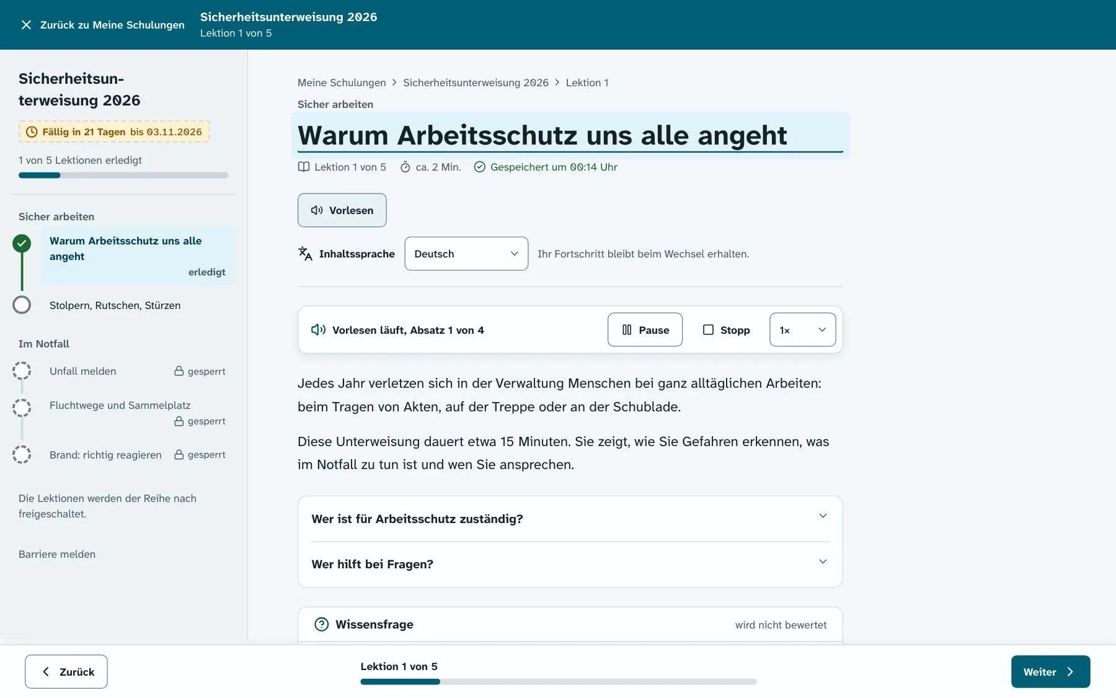Click the question mark icon beside Wissensfrage
1116x698 pixels.
(321, 624)
